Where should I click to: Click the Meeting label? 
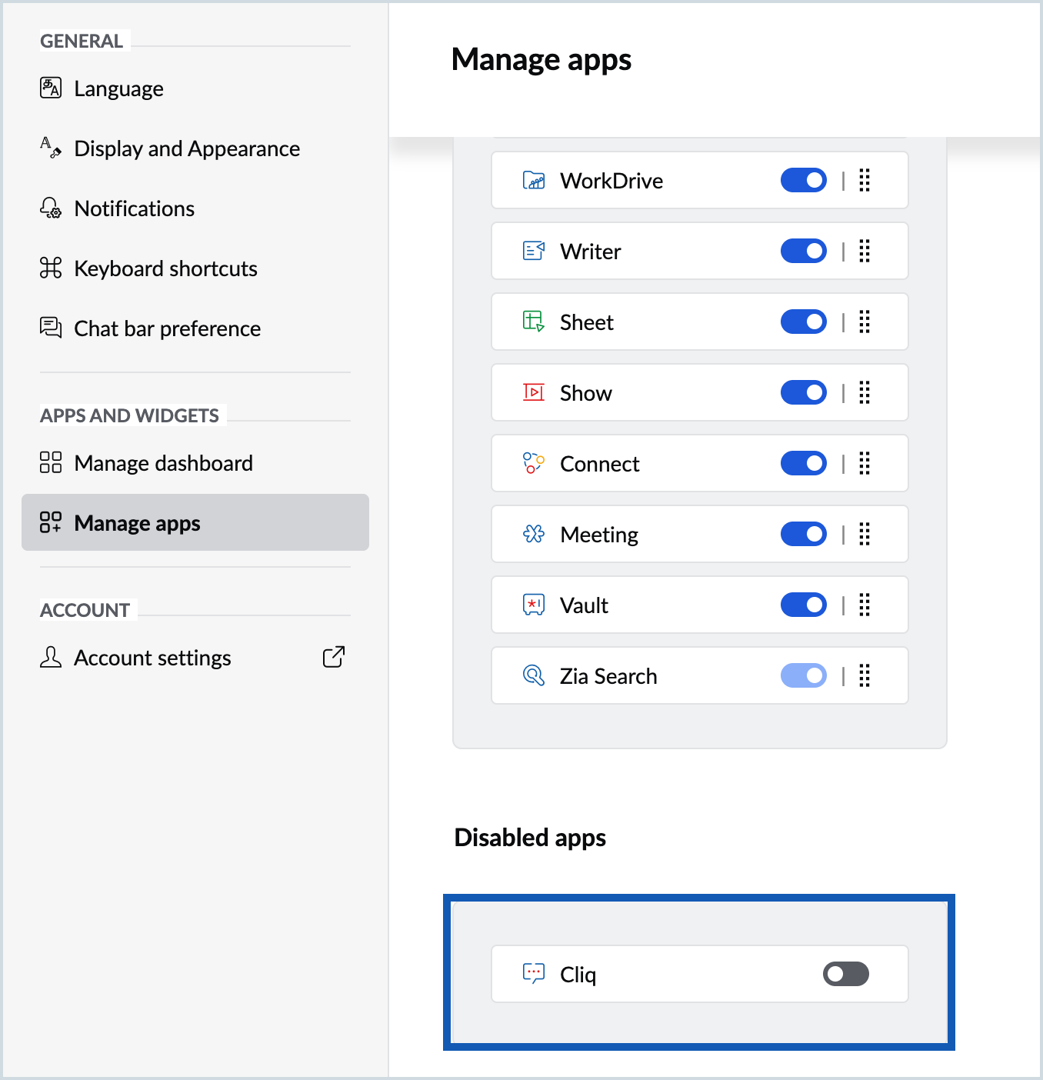599,535
